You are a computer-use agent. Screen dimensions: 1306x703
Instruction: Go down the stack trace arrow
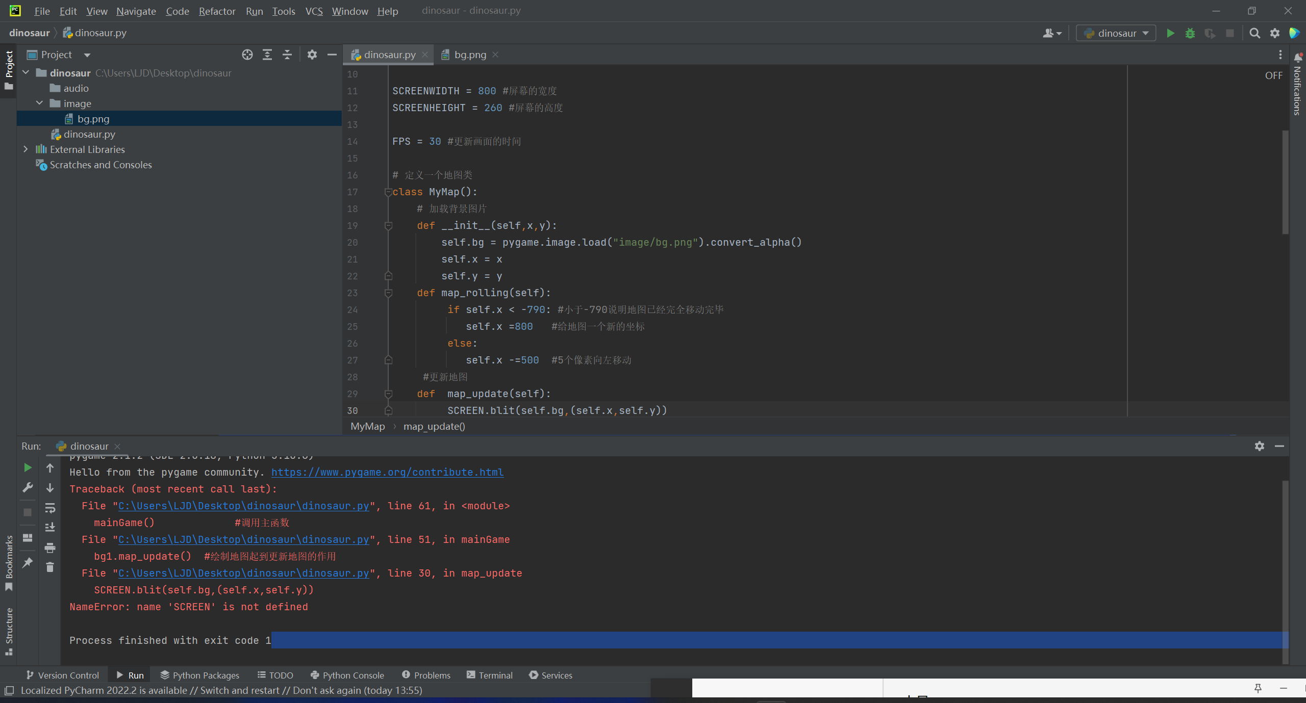(50, 487)
